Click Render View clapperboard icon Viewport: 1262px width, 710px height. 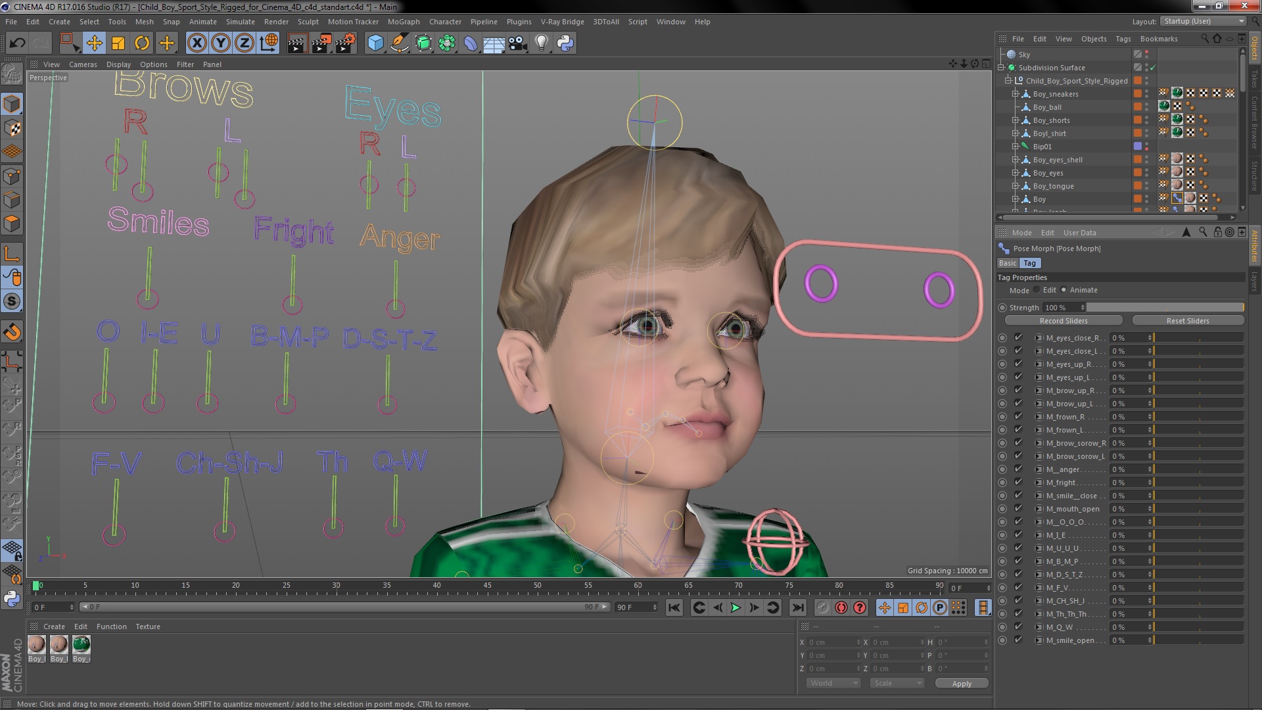tap(297, 43)
